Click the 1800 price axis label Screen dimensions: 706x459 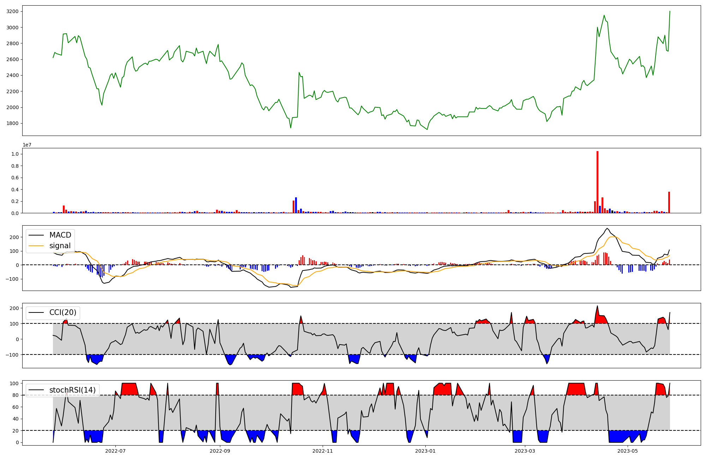pos(12,124)
